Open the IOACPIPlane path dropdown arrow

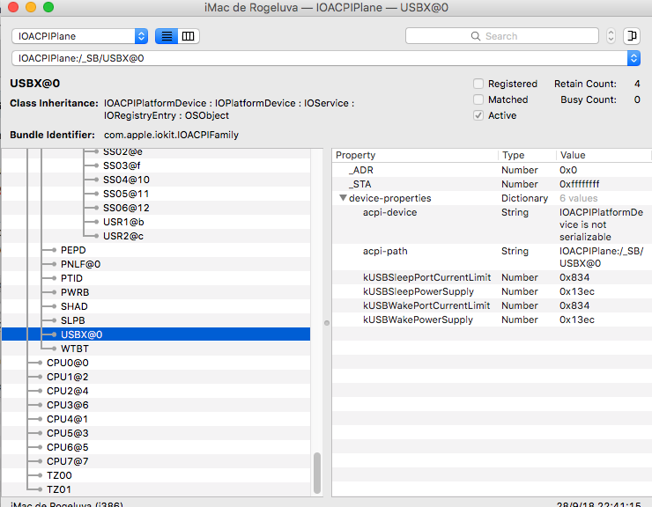coord(633,58)
